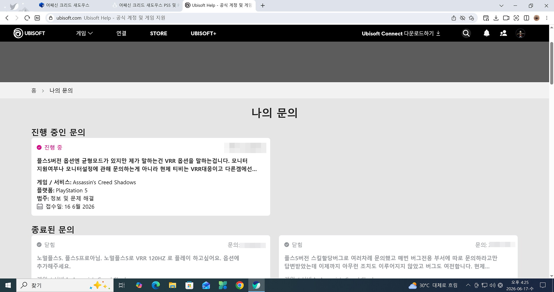The height and width of the screenshot is (292, 554).
Task: Reload the current page
Action: 27,18
